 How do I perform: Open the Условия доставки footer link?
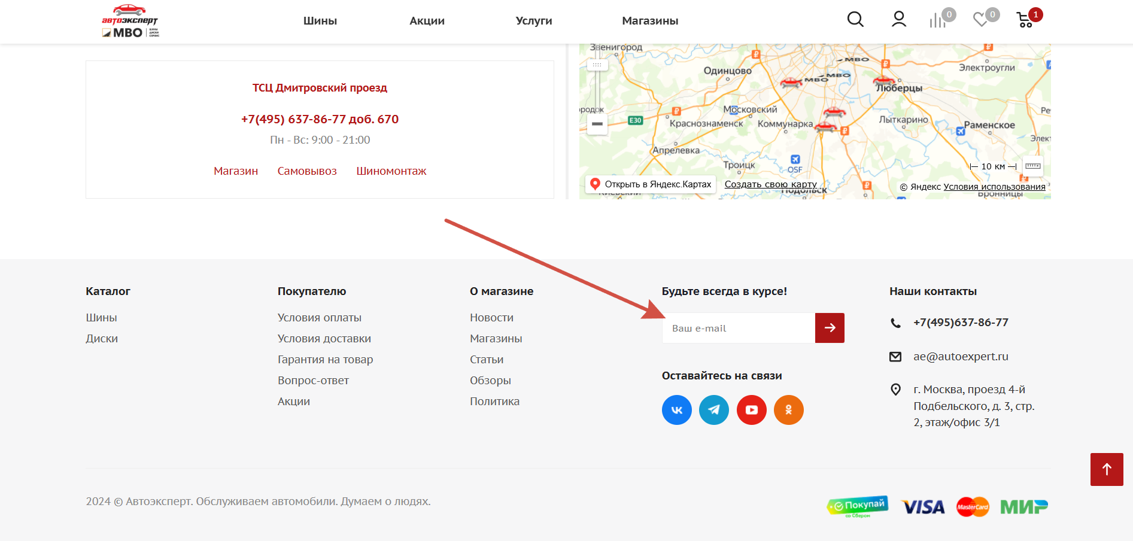[324, 339]
